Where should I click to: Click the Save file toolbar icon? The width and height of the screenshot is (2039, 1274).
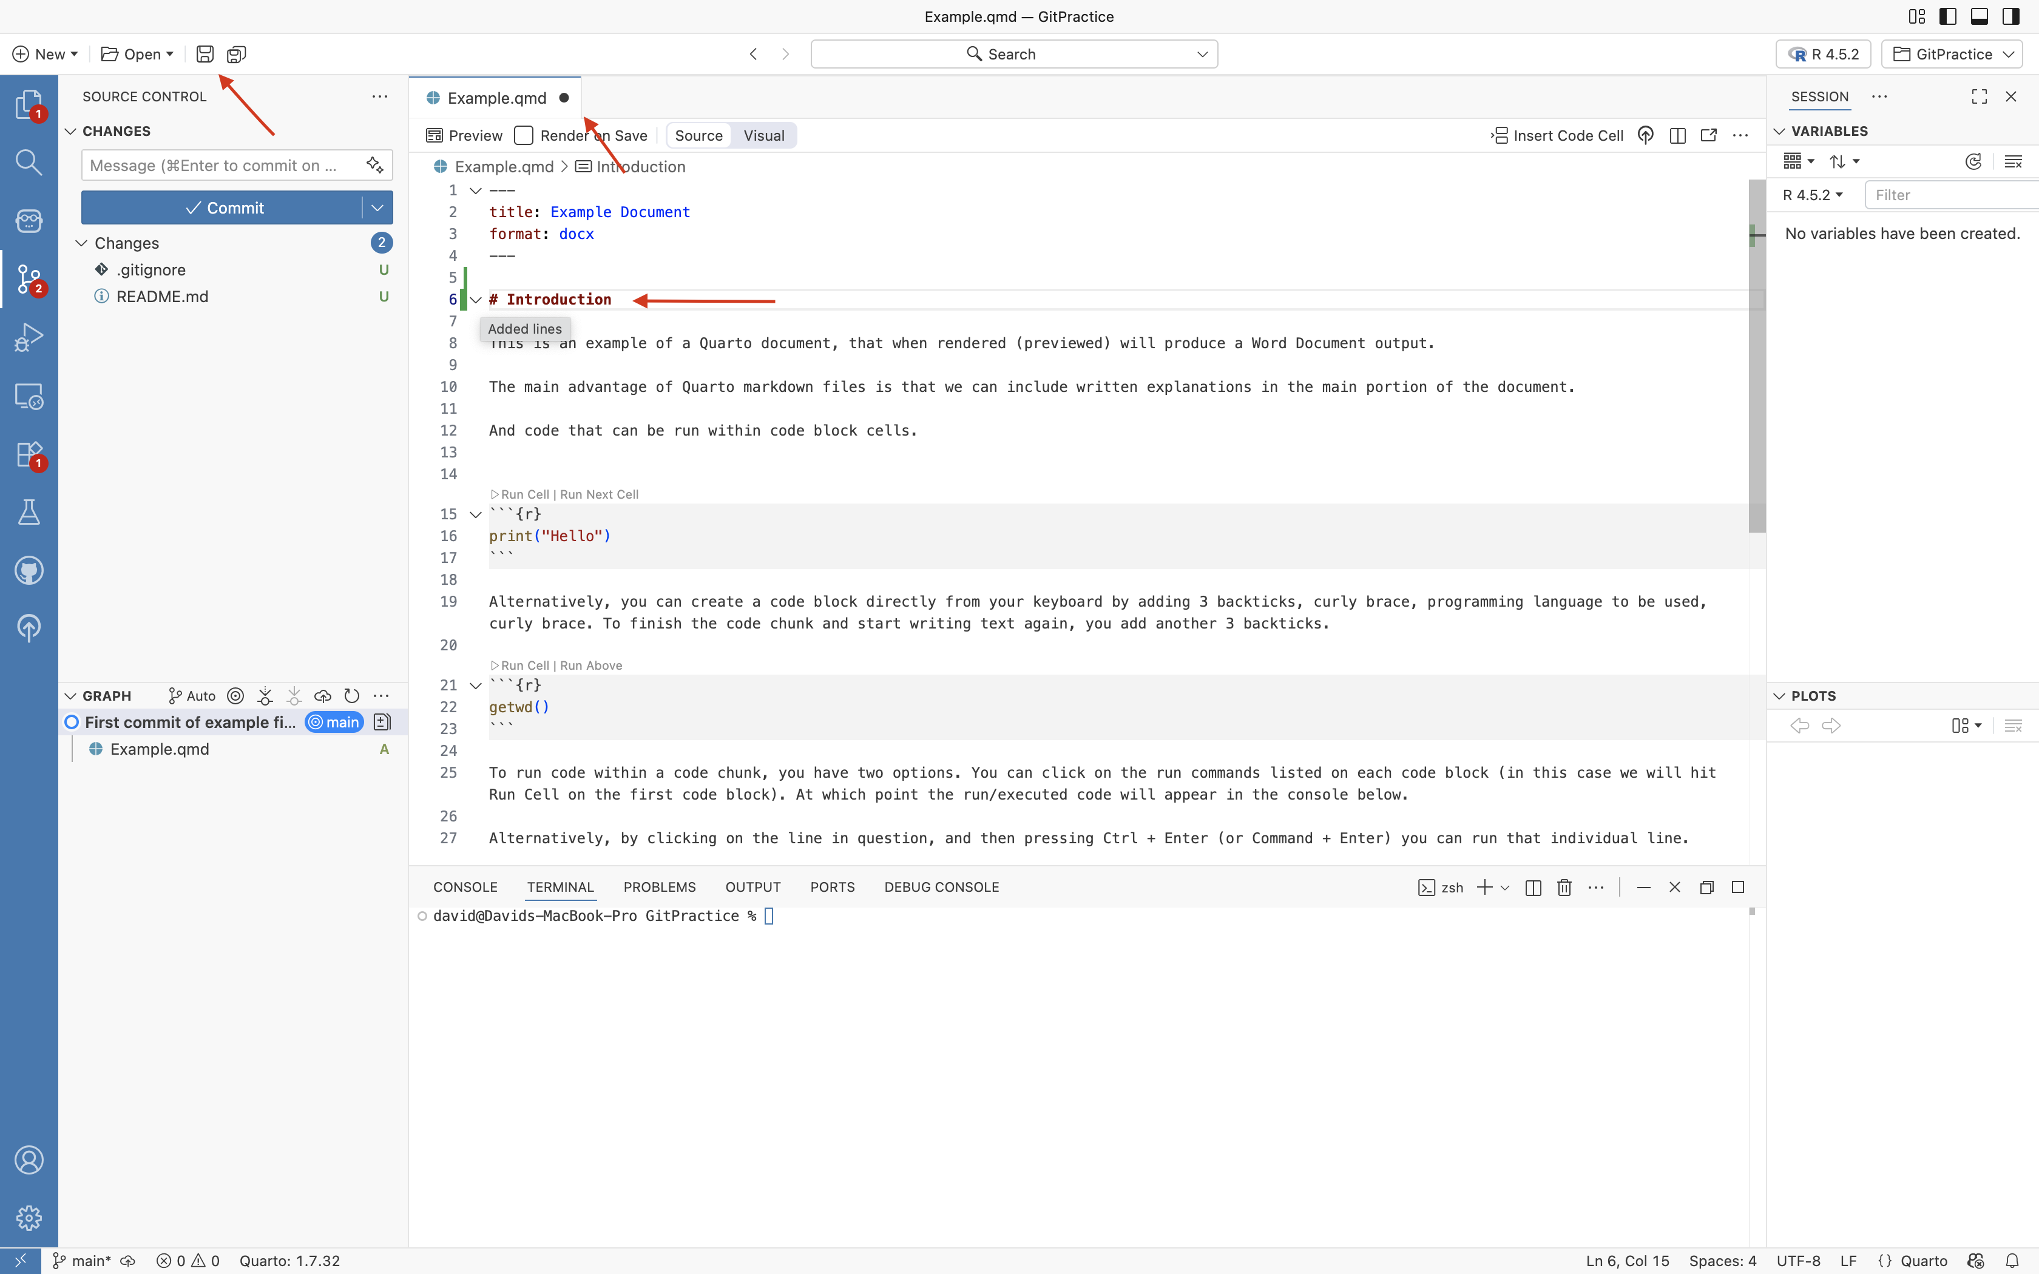pos(205,54)
